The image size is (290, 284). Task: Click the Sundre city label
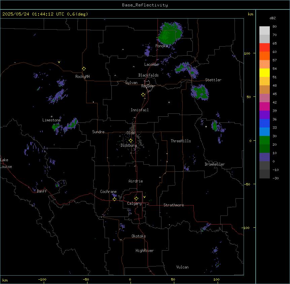coord(98,132)
